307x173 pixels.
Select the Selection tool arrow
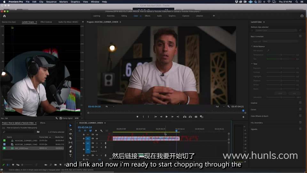[x=70, y=125]
